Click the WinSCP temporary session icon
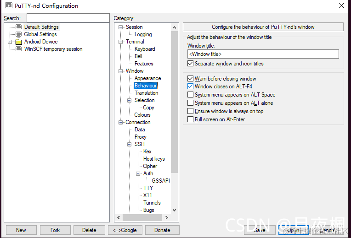The width and height of the screenshot is (351, 238). point(19,49)
